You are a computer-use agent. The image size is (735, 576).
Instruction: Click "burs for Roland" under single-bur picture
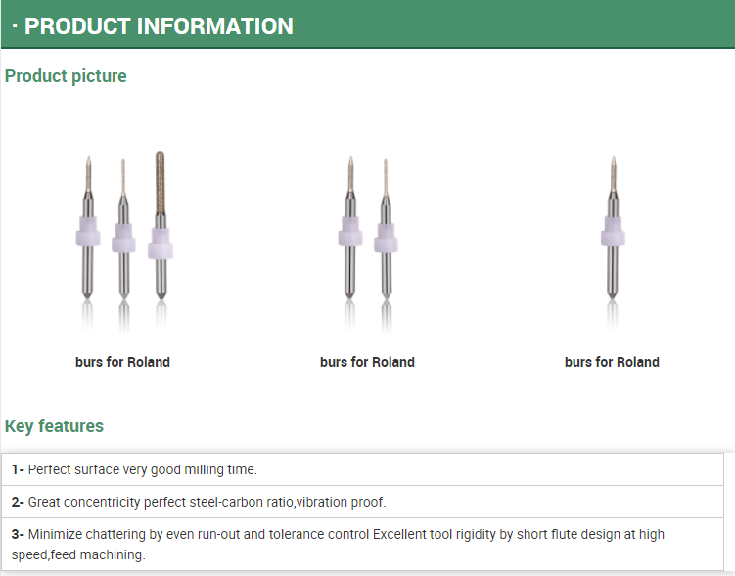pyautogui.click(x=612, y=362)
